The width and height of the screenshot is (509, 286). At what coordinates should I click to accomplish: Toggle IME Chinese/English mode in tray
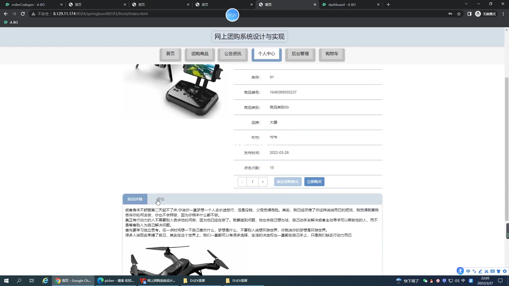point(463,280)
